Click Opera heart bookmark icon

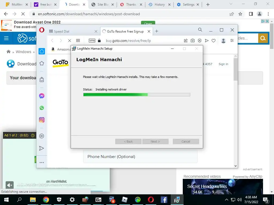tap(214, 41)
